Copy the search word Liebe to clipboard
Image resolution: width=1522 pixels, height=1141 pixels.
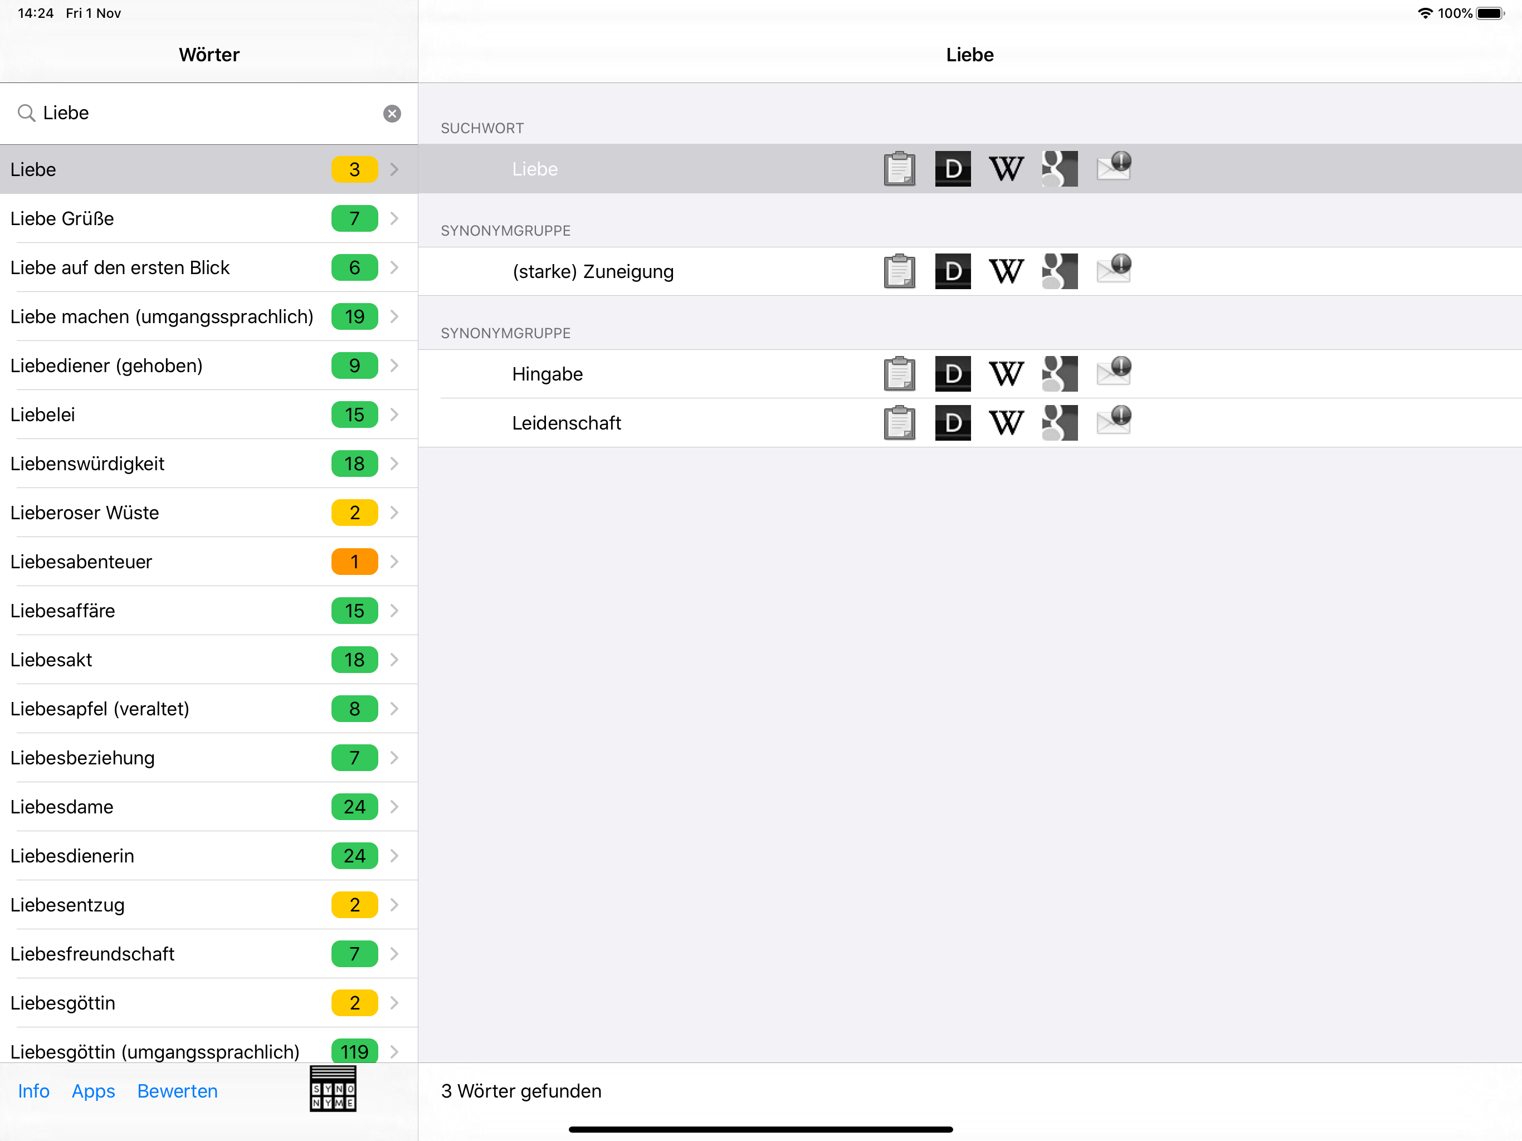click(899, 169)
